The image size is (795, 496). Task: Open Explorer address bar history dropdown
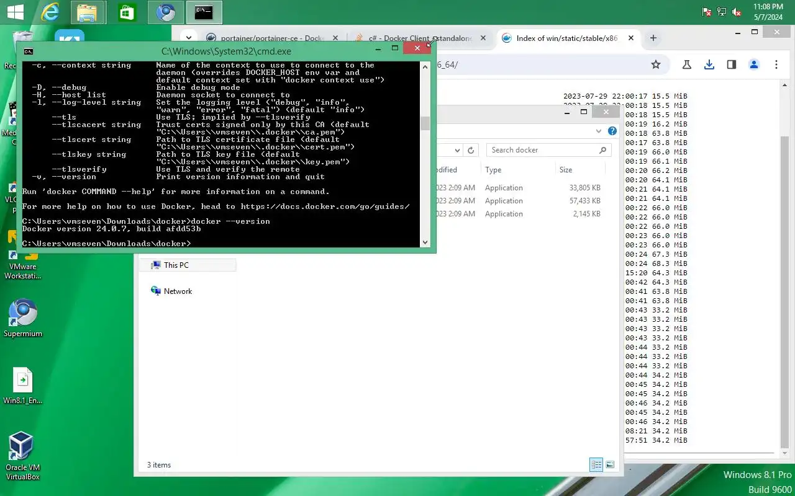[457, 150]
